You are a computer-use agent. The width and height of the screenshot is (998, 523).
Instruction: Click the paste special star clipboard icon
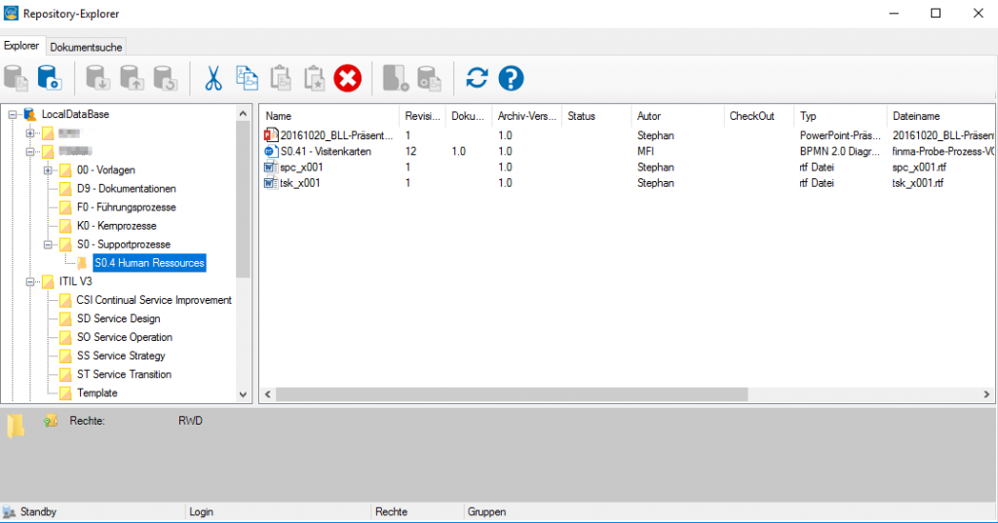314,78
